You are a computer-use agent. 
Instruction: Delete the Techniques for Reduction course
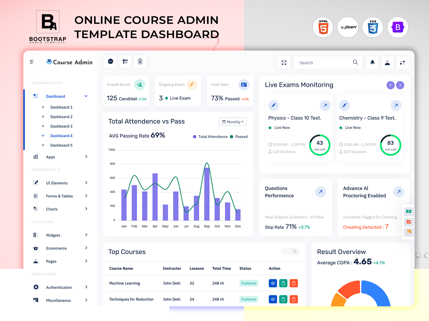tap(294, 299)
